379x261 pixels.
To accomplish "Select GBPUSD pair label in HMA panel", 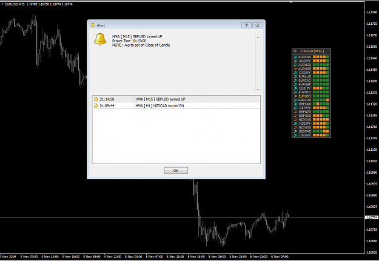I will pyautogui.click(x=304, y=116).
